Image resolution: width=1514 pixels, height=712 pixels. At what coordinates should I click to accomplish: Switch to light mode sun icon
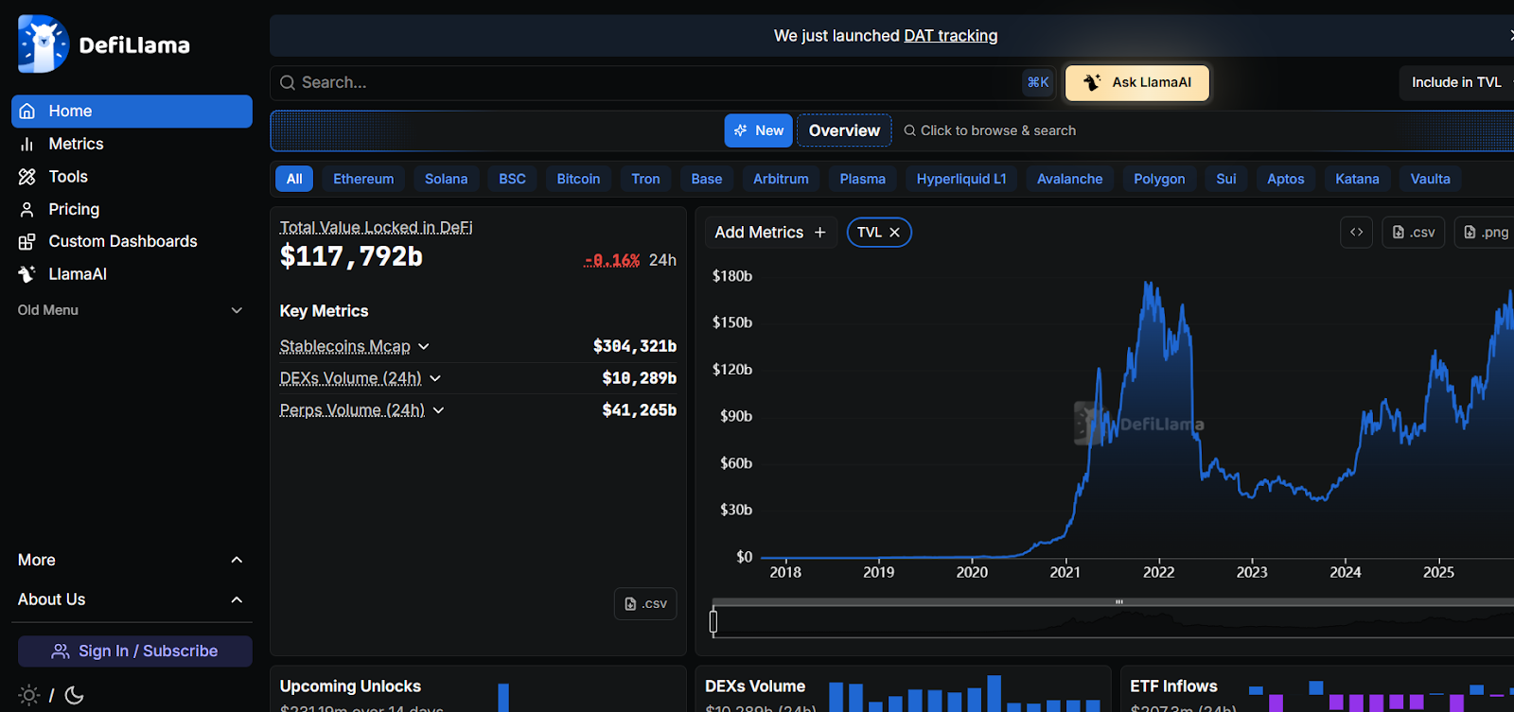pyautogui.click(x=29, y=695)
